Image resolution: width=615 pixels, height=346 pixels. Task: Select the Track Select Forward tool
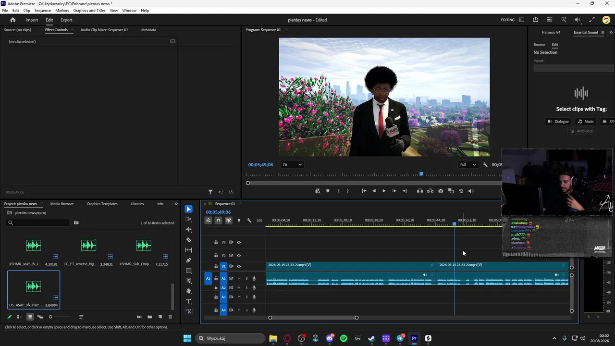188,219
